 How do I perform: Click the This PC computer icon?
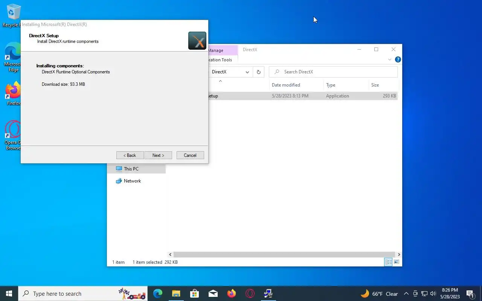(119, 169)
